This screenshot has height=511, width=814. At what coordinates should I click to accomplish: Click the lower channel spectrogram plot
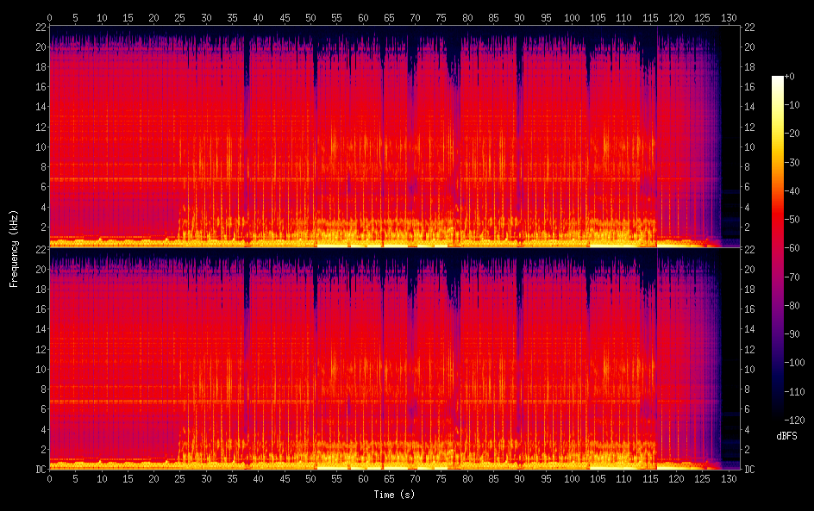tap(395, 358)
